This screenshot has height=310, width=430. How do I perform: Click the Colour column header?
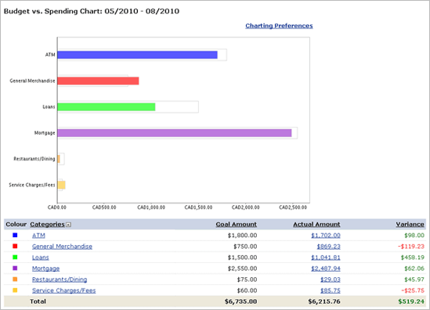coord(16,224)
